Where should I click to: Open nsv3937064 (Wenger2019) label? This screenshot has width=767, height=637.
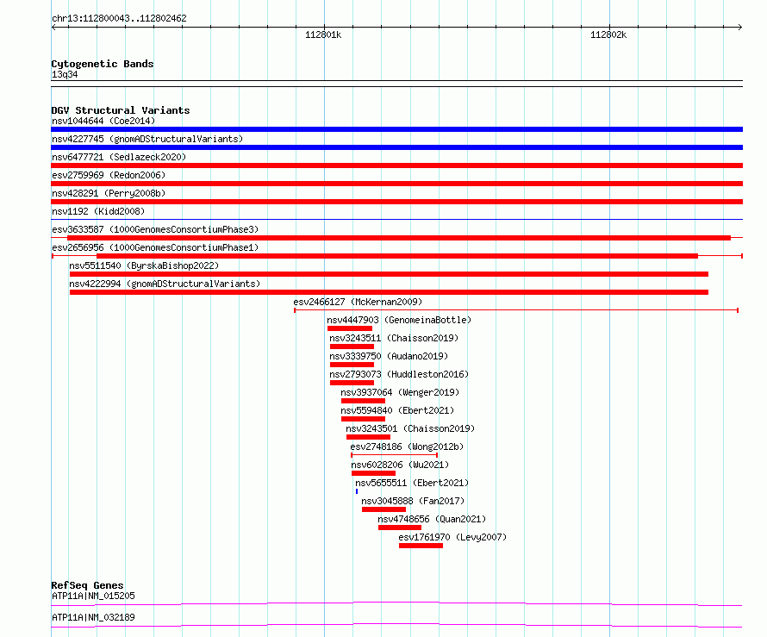400,392
